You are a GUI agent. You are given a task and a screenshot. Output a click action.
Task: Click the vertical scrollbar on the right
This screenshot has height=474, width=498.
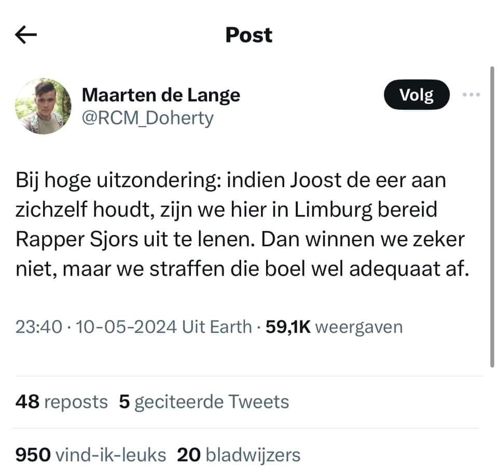tap(492, 218)
